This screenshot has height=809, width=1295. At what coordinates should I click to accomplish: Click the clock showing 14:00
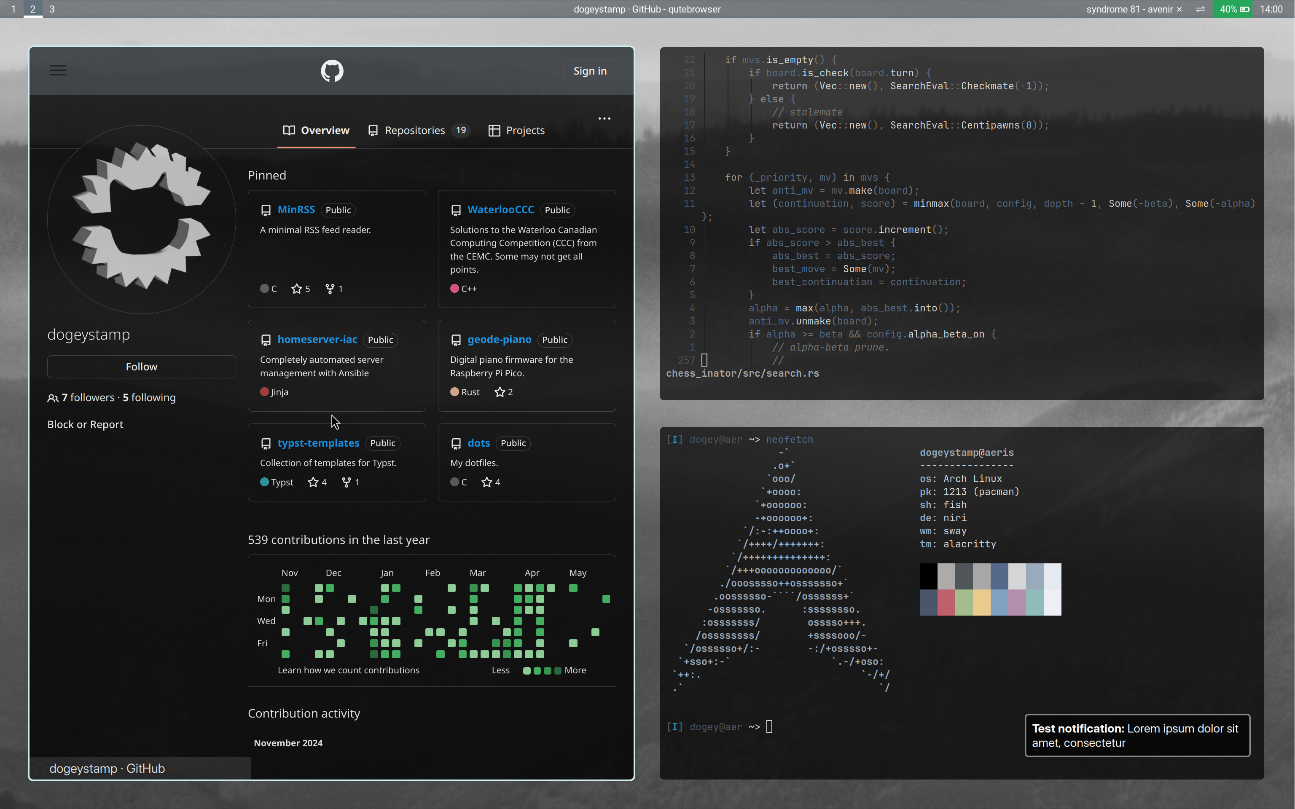tap(1271, 9)
